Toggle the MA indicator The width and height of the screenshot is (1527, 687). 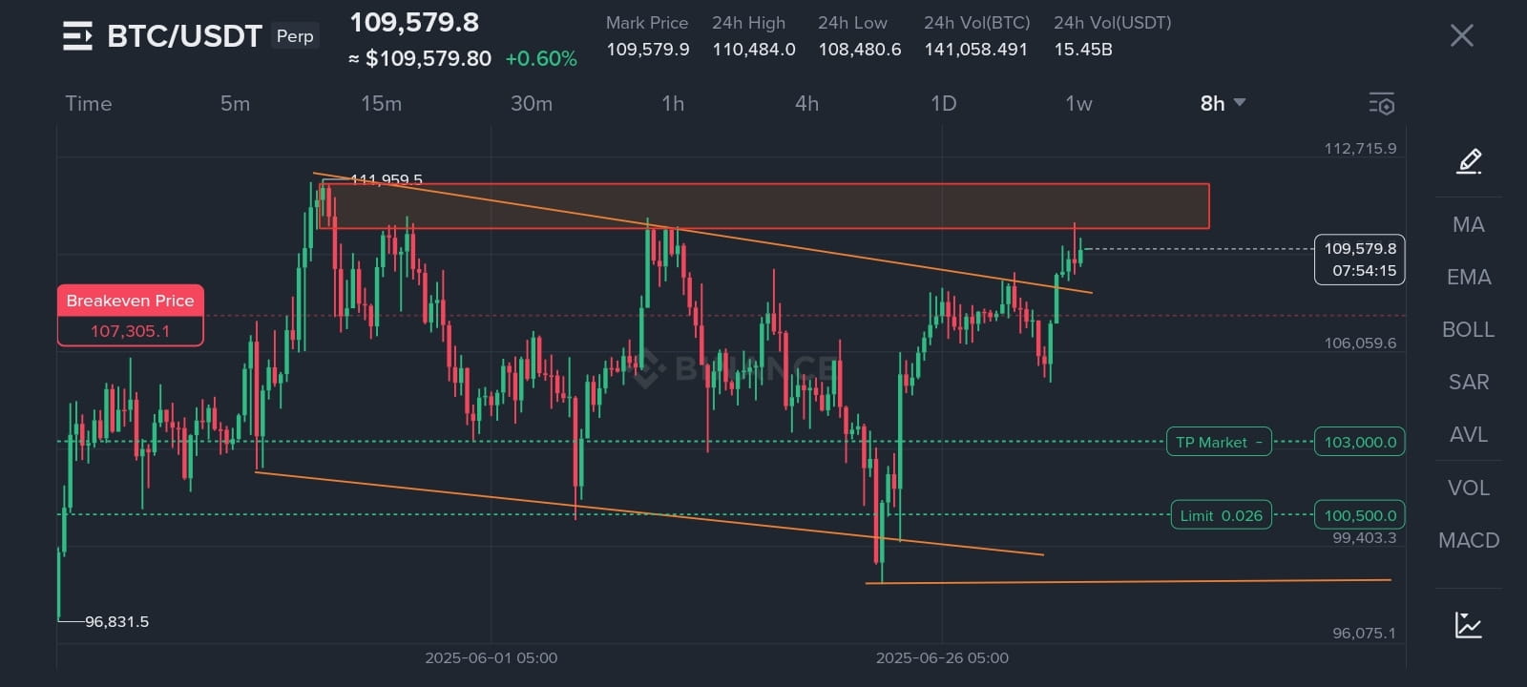tap(1469, 224)
